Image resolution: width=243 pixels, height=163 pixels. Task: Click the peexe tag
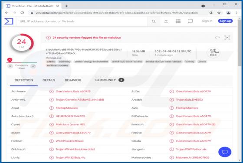click(x=202, y=62)
